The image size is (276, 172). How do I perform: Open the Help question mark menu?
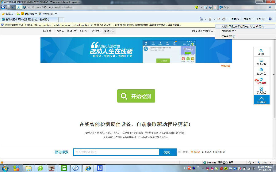(271, 19)
